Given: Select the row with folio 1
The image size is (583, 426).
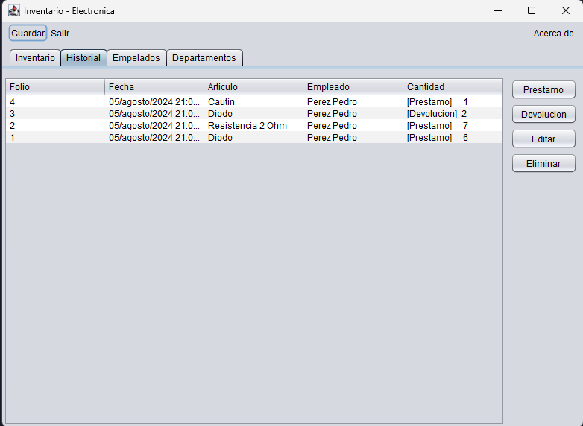Looking at the screenshot, I should coord(254,138).
